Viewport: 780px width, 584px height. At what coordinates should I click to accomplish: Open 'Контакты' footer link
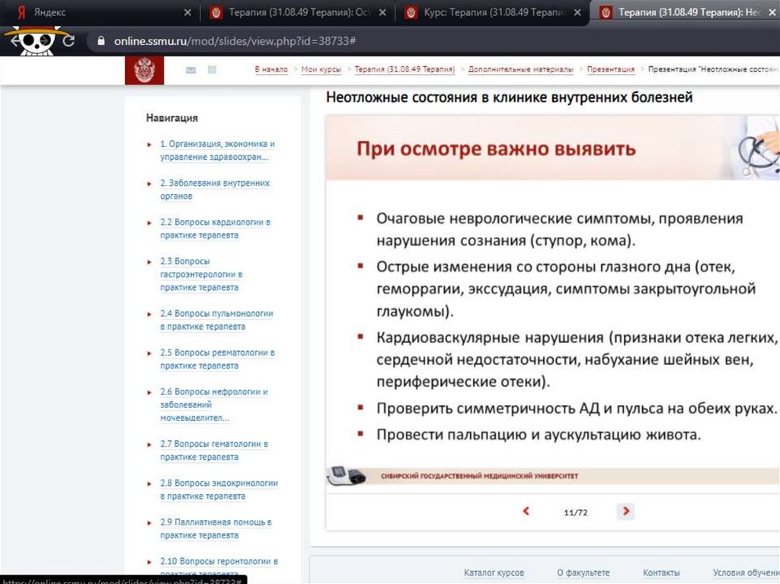click(x=661, y=573)
